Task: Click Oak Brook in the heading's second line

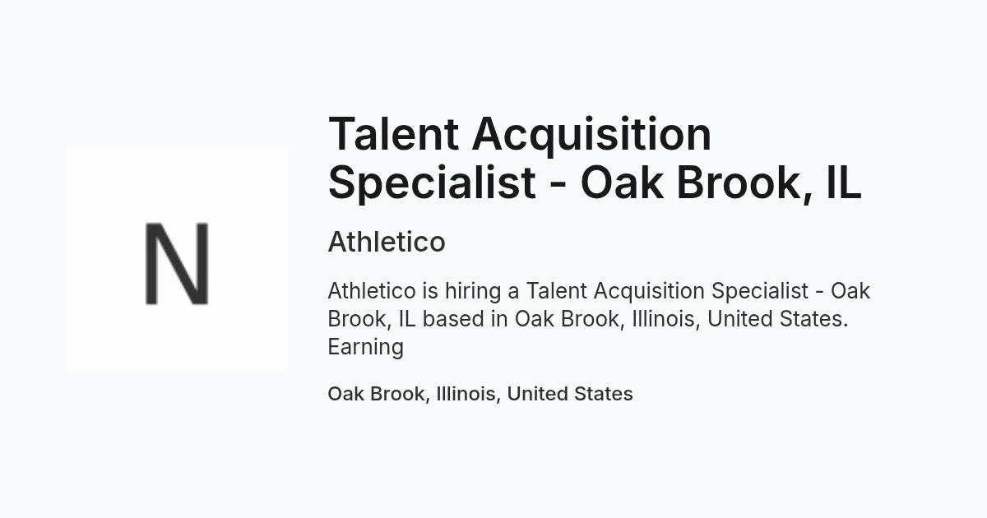Action: 689,183
